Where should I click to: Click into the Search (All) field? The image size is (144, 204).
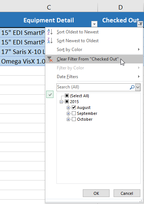[93, 87]
